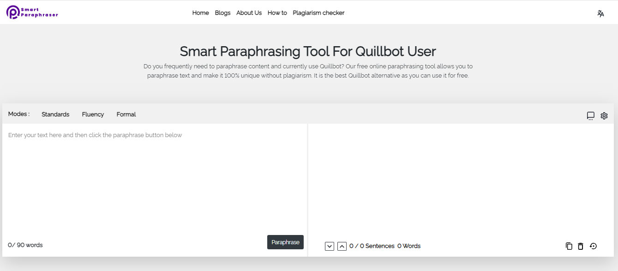
Task: Open the How to page
Action: tap(277, 13)
